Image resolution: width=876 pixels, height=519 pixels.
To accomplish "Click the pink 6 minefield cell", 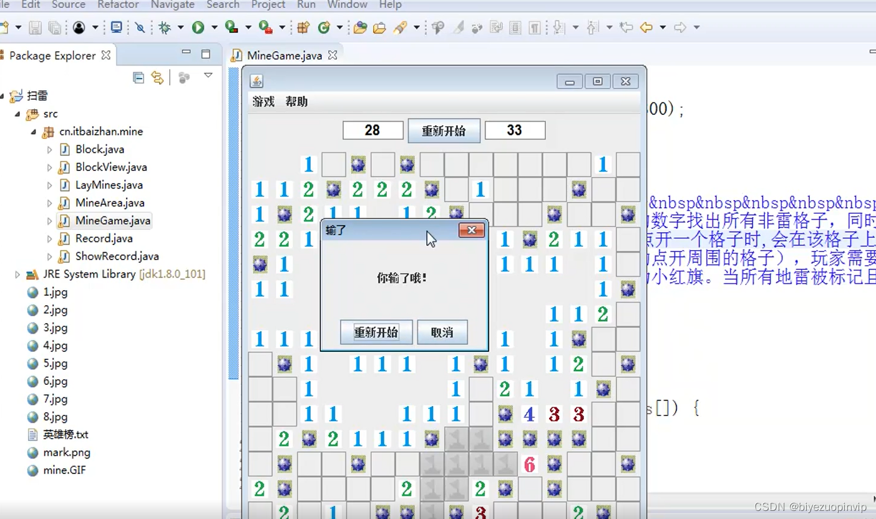I will (530, 464).
